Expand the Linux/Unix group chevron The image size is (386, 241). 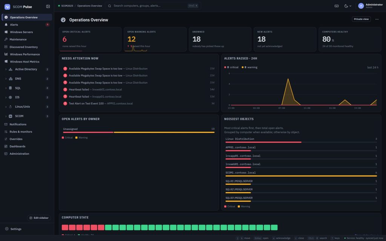click(x=6, y=107)
